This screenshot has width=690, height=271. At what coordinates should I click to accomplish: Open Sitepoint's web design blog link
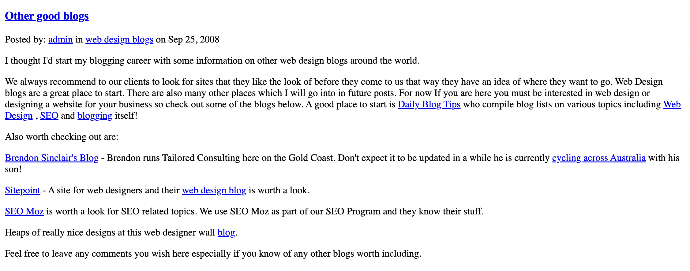pyautogui.click(x=214, y=190)
